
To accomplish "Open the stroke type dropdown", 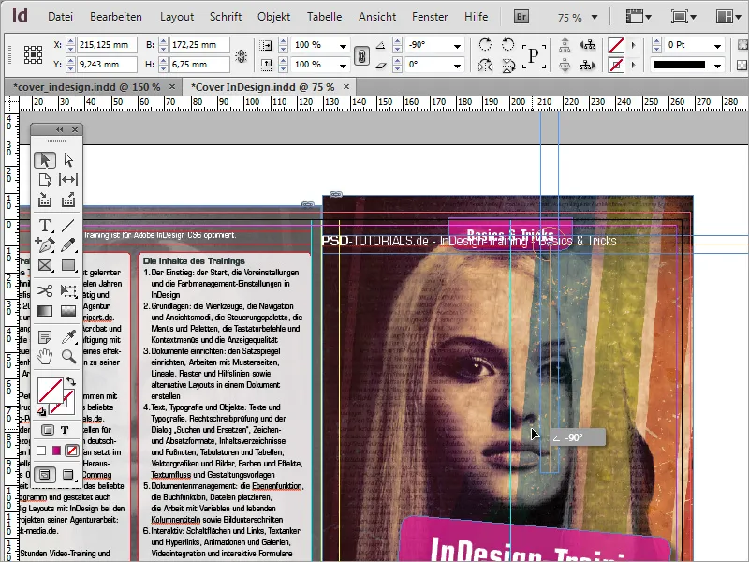I will pyautogui.click(x=717, y=66).
